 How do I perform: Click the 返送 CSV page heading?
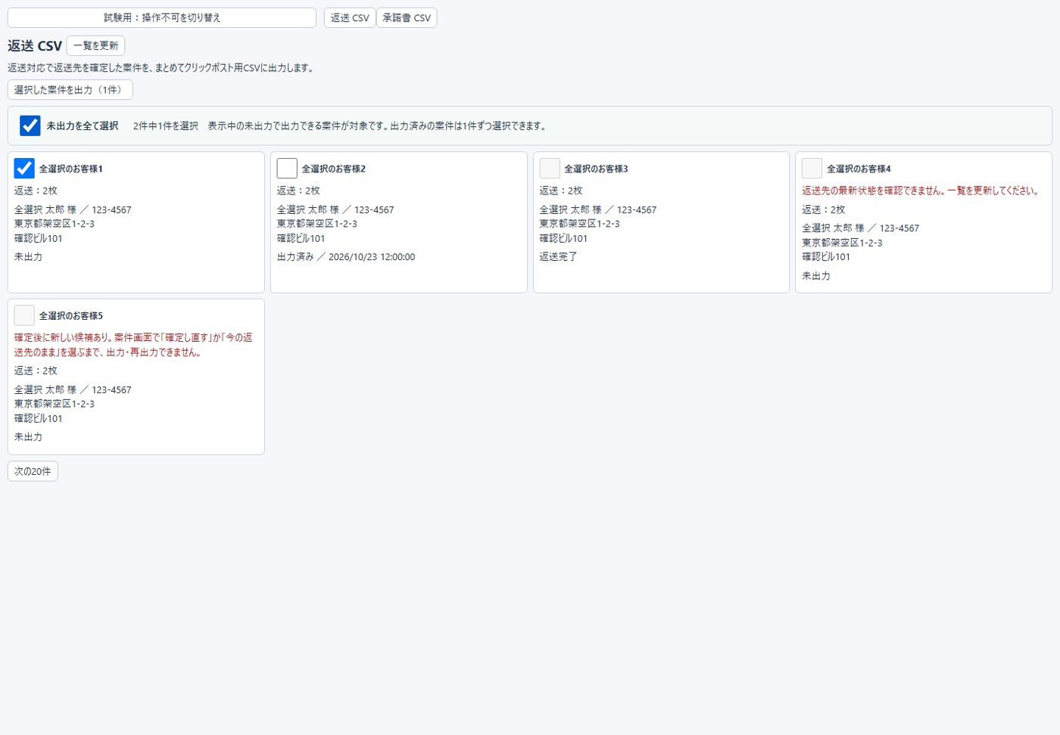[x=35, y=46]
